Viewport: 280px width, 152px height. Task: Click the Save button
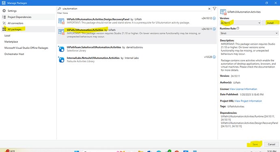point(255,144)
